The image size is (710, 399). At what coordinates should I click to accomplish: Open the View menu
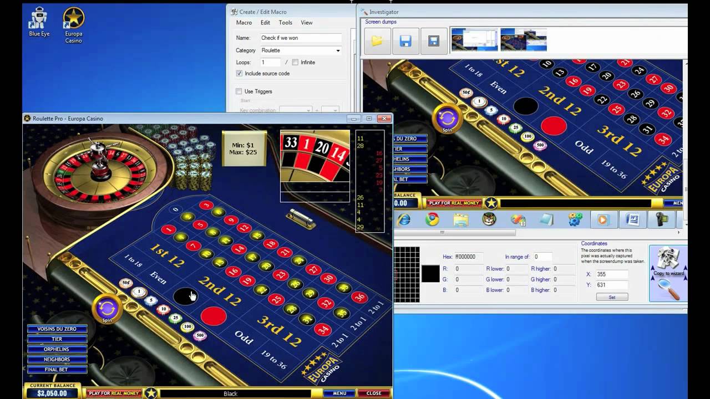coord(307,23)
